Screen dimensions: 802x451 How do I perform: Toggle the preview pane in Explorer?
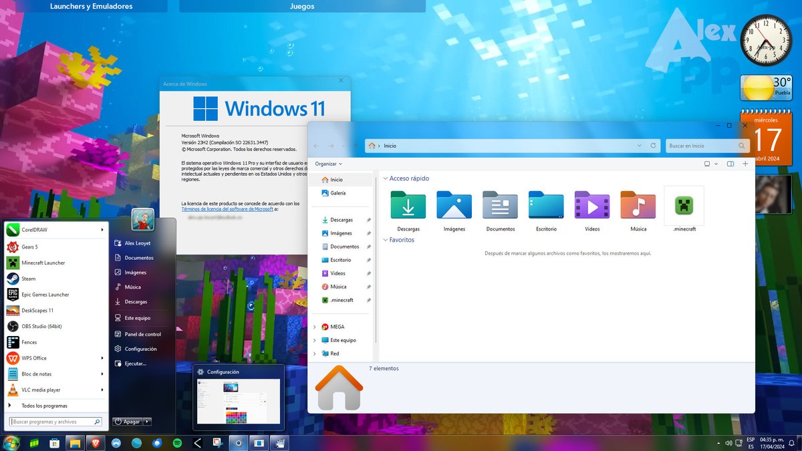coord(730,164)
